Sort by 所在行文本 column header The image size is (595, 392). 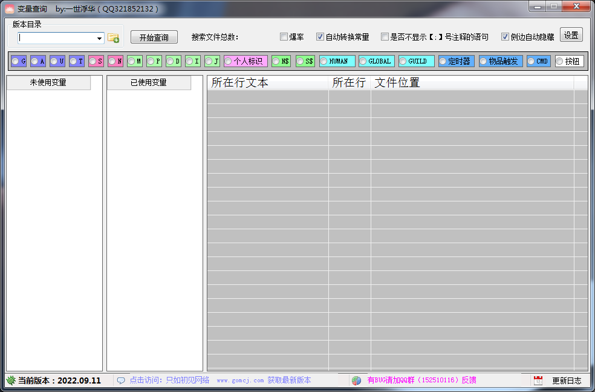point(267,83)
